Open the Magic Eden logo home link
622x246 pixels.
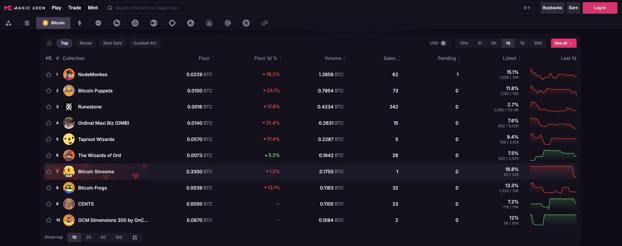[x=25, y=8]
